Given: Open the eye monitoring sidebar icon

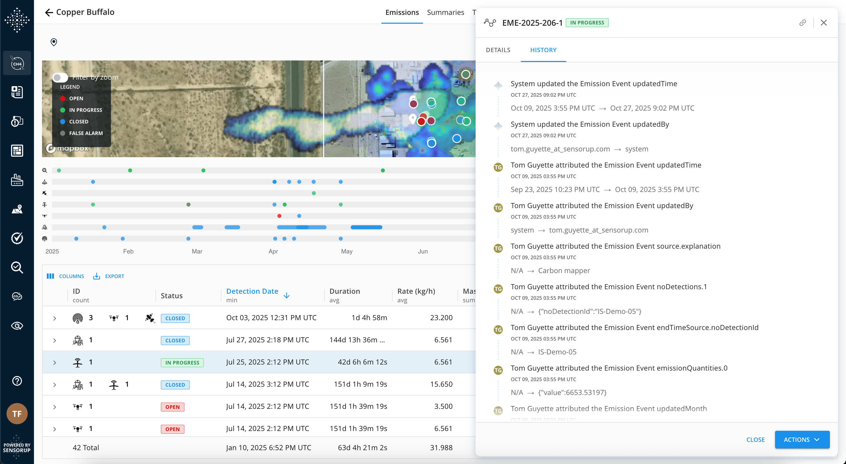Looking at the screenshot, I should tap(17, 325).
